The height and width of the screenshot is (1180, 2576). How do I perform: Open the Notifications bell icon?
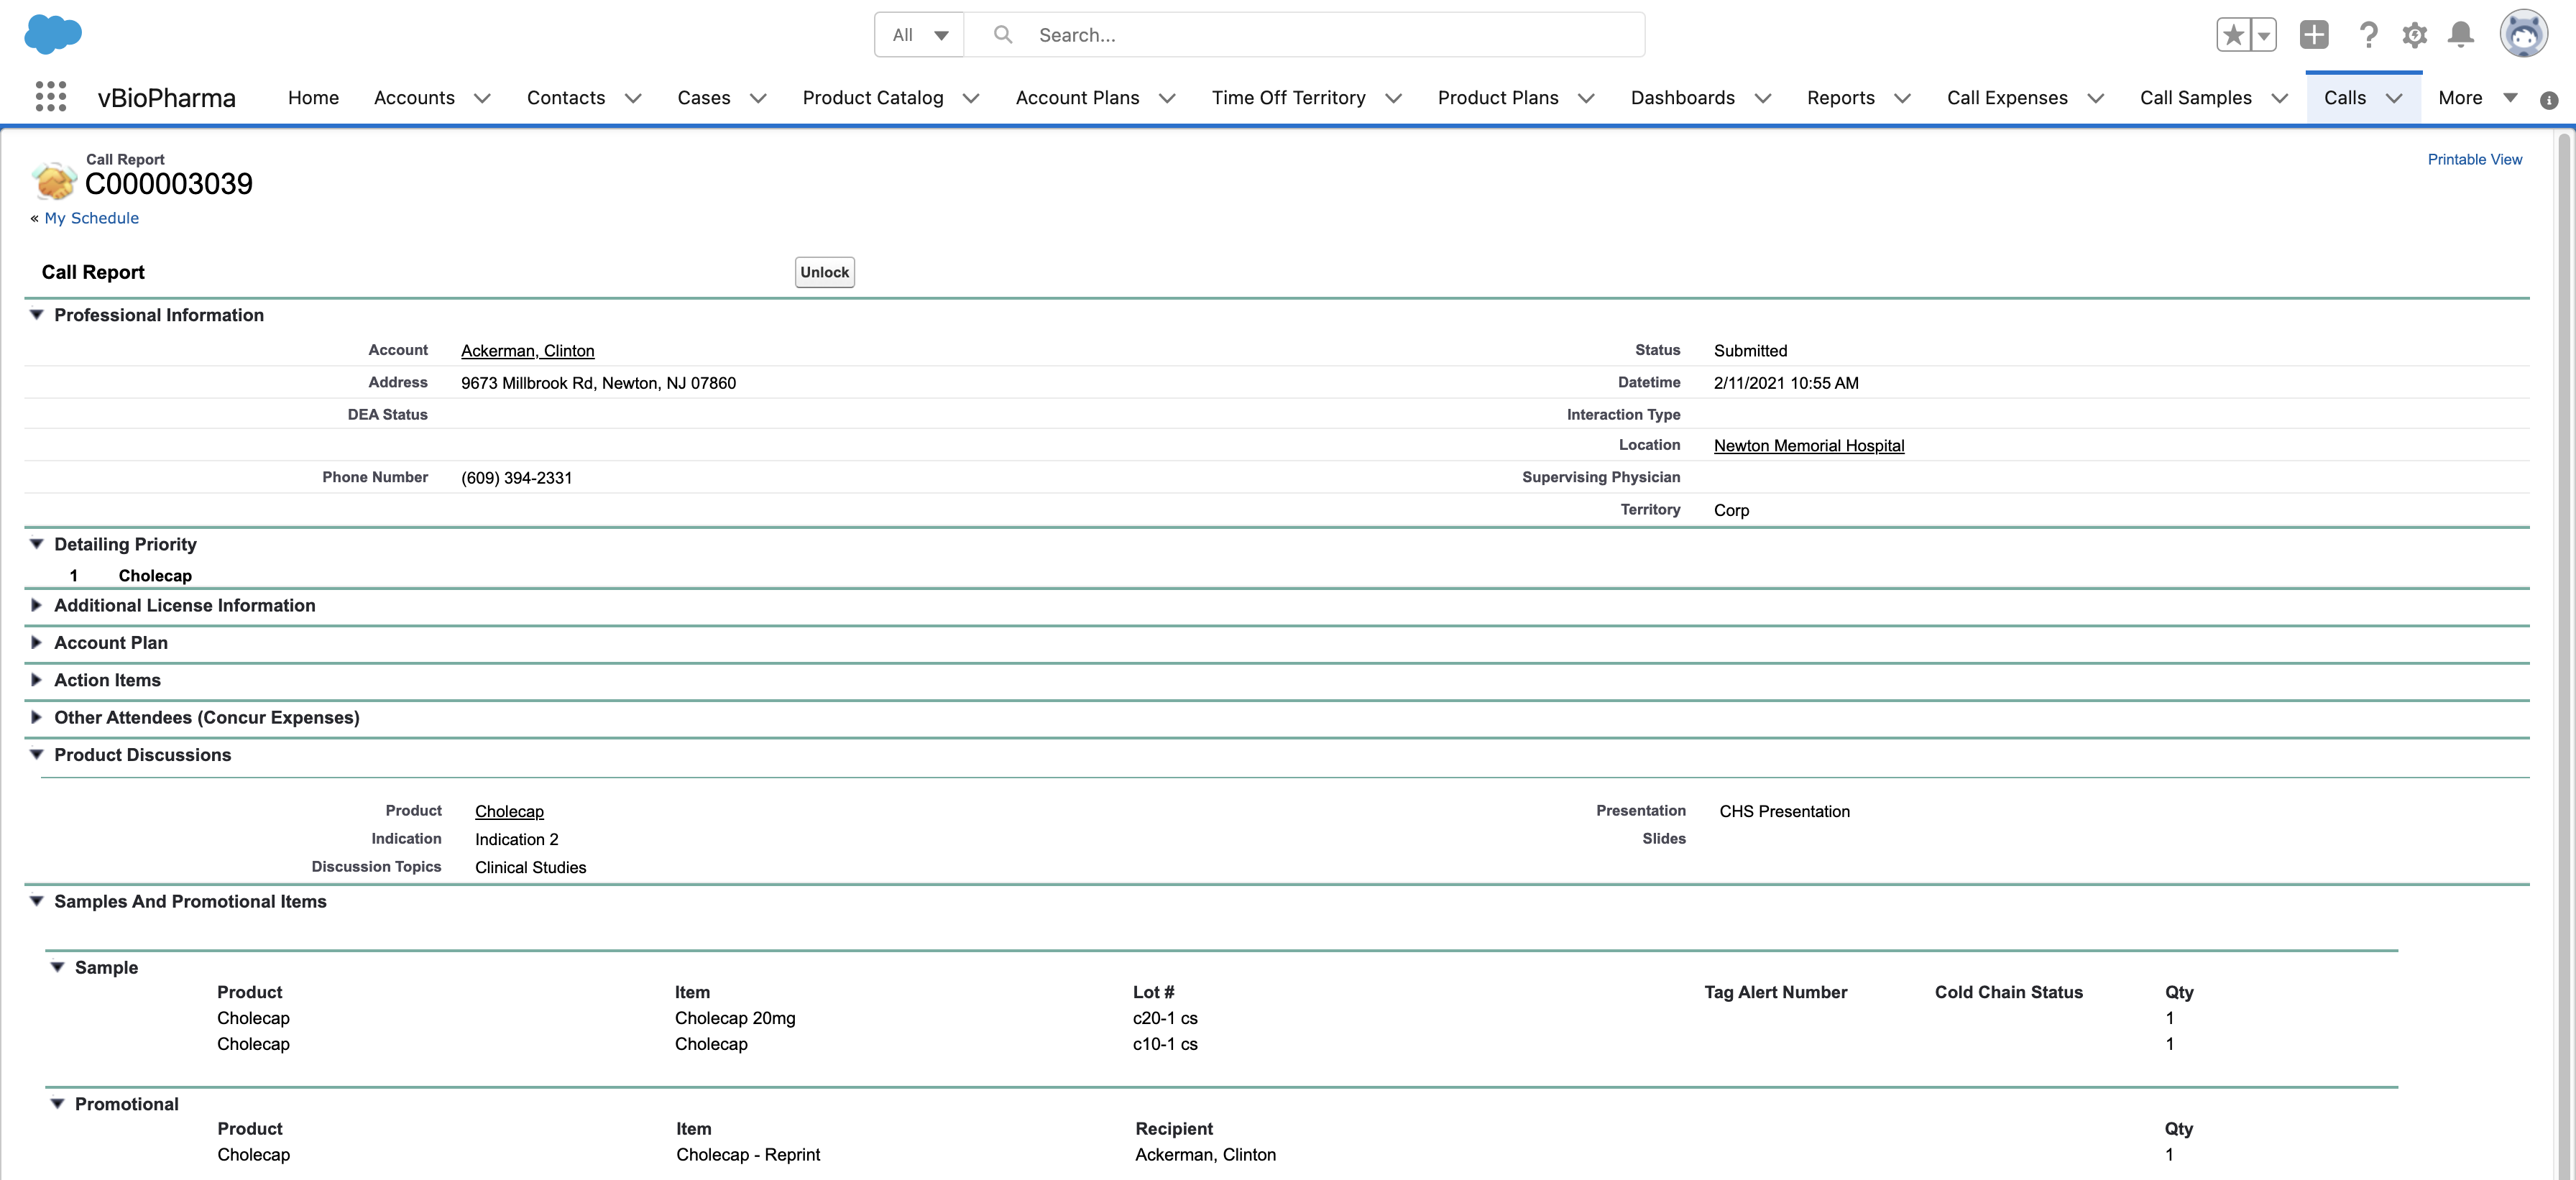click(2460, 35)
